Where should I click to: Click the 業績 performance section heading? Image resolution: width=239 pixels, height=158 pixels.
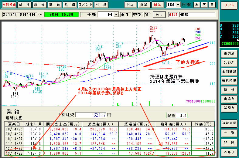tap(13, 112)
